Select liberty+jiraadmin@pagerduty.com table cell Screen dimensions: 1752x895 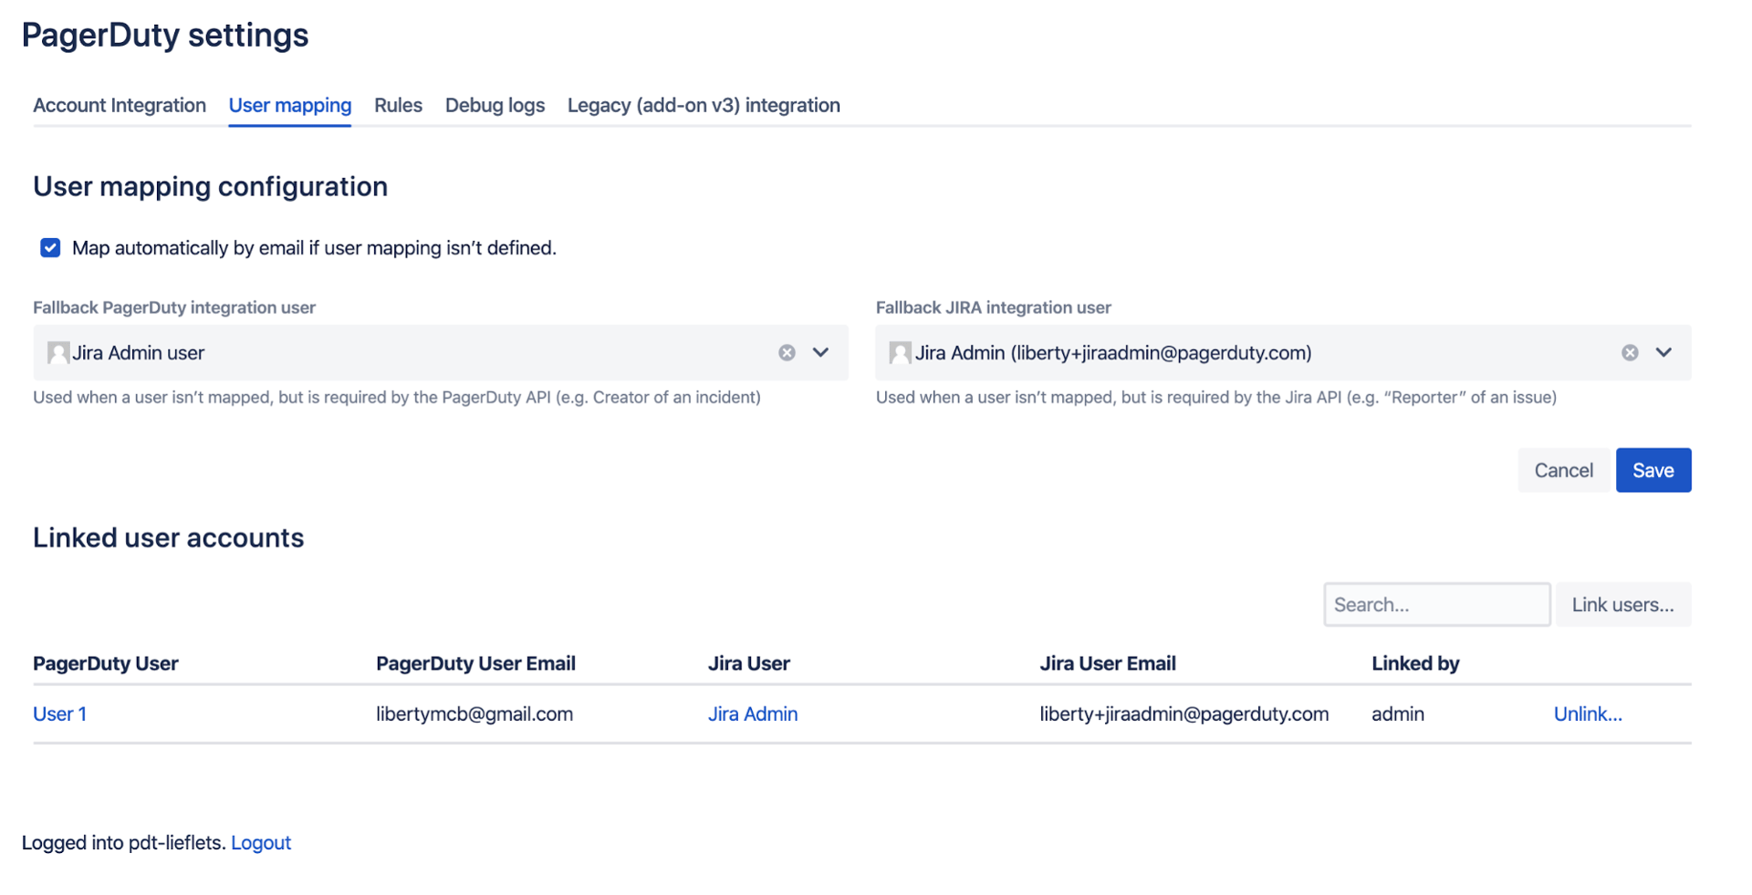click(1184, 714)
